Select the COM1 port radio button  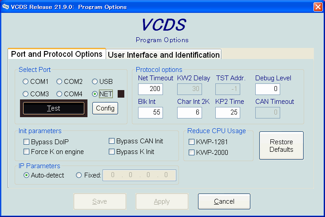click(25, 82)
